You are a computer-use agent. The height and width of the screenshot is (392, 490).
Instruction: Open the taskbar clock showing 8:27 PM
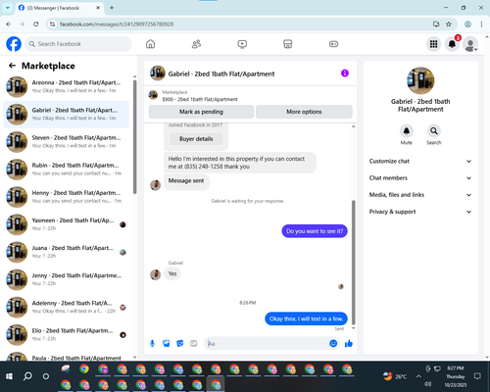[x=456, y=376]
